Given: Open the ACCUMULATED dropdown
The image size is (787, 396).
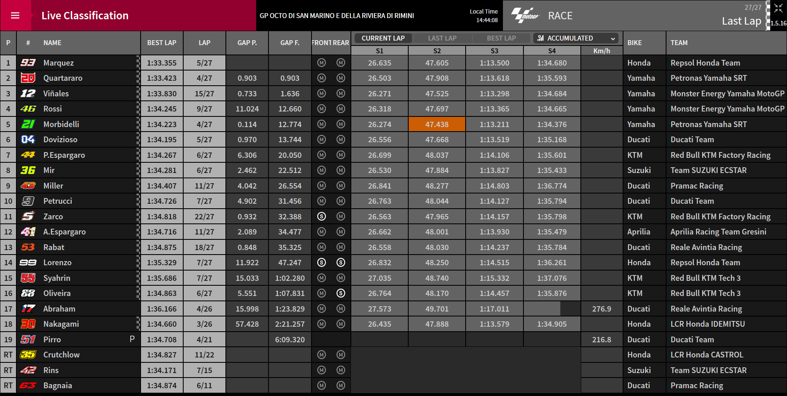Looking at the screenshot, I should click(x=576, y=38).
